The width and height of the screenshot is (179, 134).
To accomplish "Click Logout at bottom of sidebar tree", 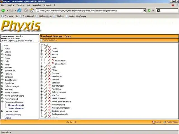I will [x=8, y=118].
